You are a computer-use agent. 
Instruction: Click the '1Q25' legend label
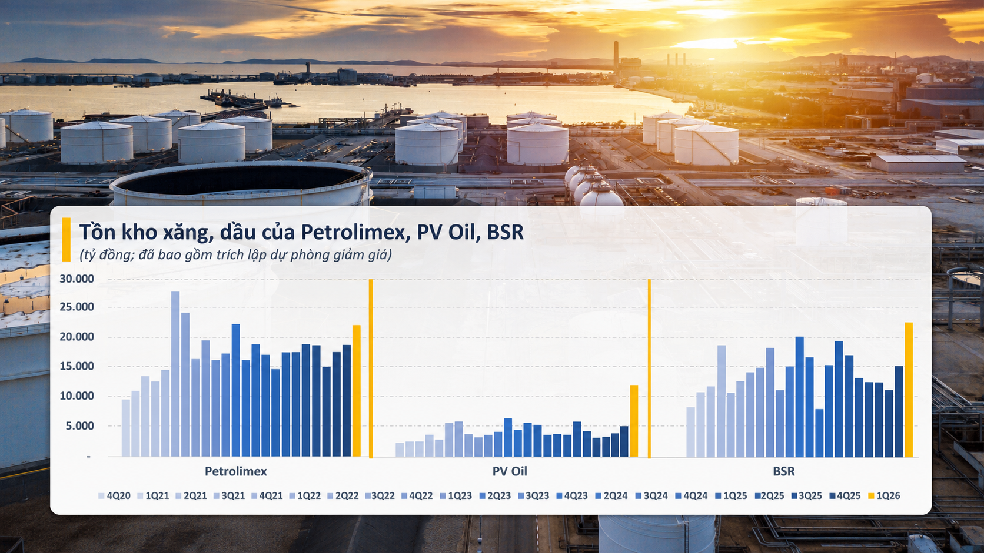click(x=735, y=495)
